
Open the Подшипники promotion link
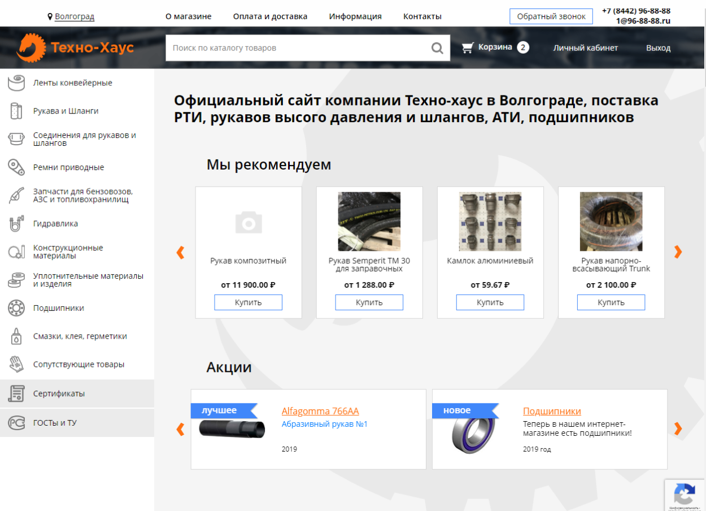(552, 411)
